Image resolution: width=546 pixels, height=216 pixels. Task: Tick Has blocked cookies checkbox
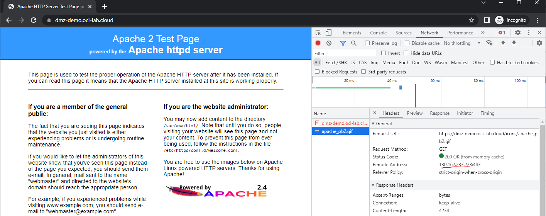coord(492,62)
